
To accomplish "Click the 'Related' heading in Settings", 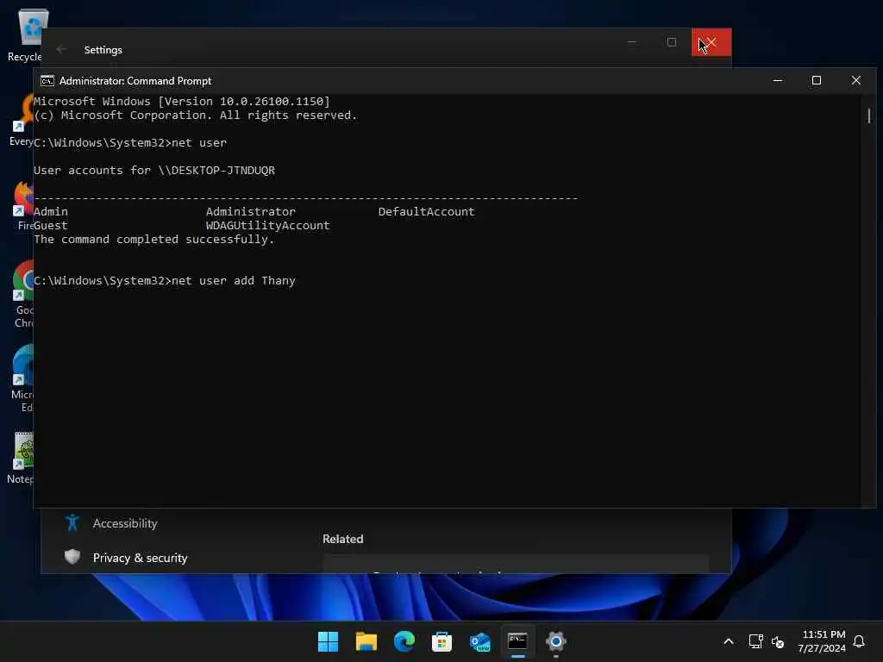I will (343, 539).
